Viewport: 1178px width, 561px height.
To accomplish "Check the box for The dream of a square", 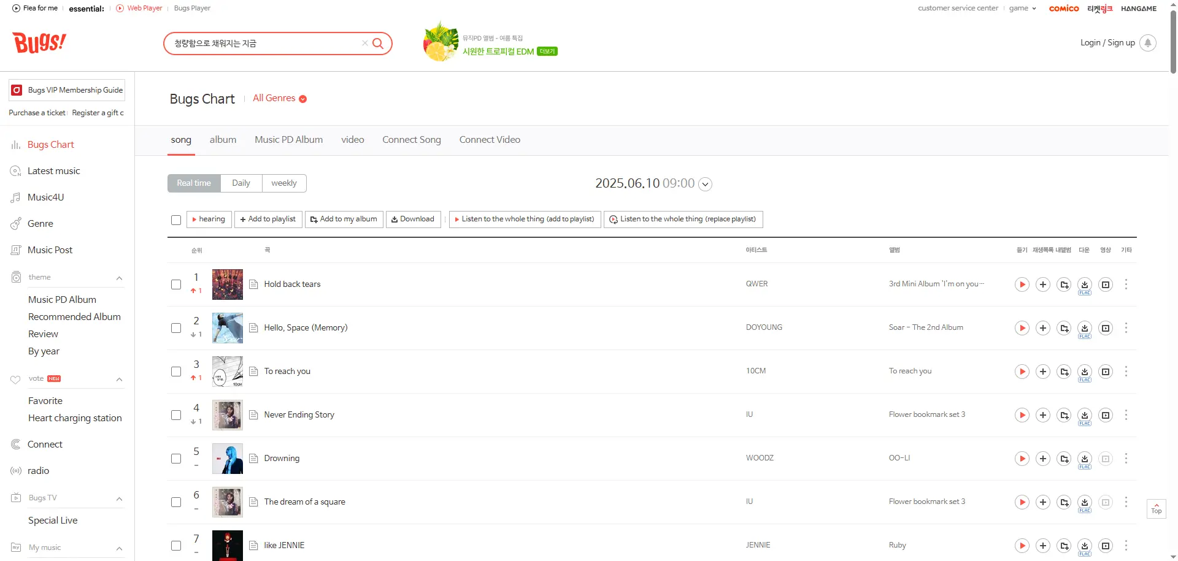I will 176,502.
